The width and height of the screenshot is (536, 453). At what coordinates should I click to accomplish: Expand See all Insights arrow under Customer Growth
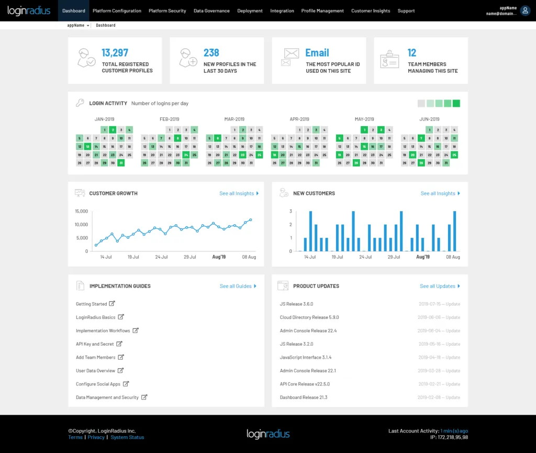pos(257,193)
